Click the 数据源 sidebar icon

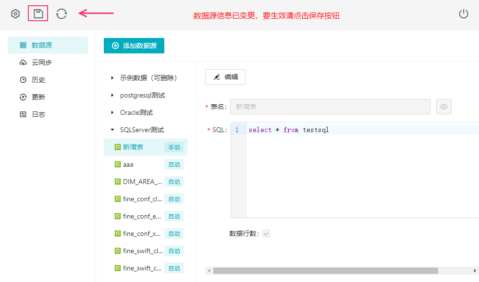pos(23,45)
